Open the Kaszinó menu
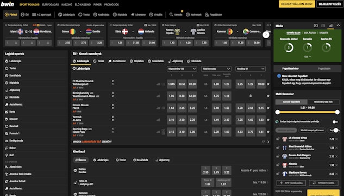 (x=67, y=4)
